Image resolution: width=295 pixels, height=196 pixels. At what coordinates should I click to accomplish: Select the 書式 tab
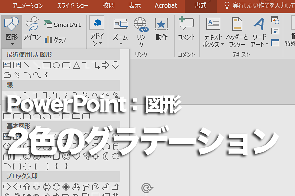click(201, 6)
